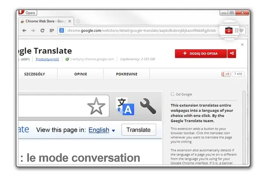Open the English language dropdown
Image resolution: width=268 pixels, height=178 pixels.
102,130
